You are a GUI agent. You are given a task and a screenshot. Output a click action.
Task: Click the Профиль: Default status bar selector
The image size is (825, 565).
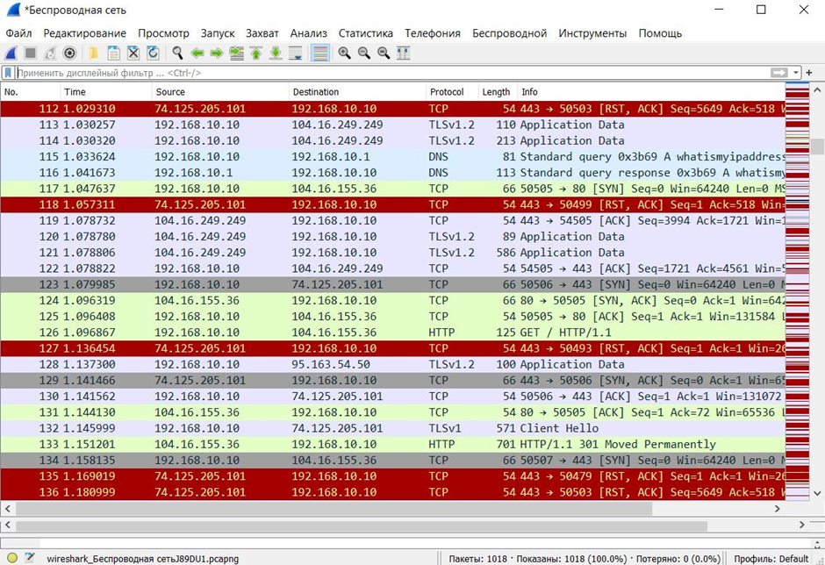[781, 558]
